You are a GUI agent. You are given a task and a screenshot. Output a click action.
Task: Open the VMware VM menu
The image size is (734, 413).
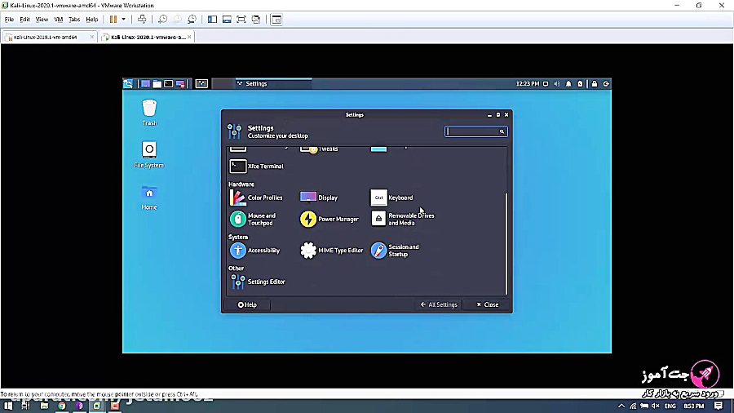(x=59, y=20)
